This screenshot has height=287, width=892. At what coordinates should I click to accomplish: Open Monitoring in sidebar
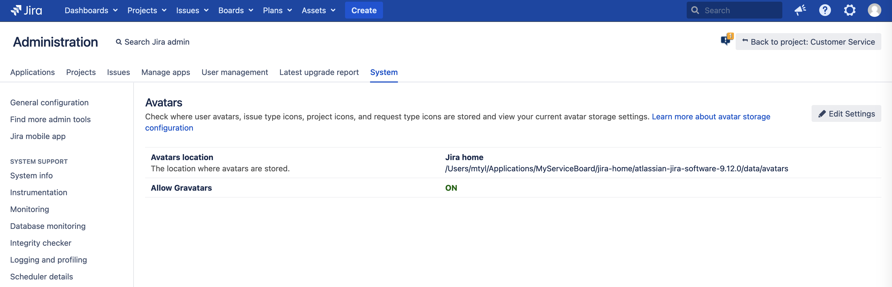click(x=30, y=209)
